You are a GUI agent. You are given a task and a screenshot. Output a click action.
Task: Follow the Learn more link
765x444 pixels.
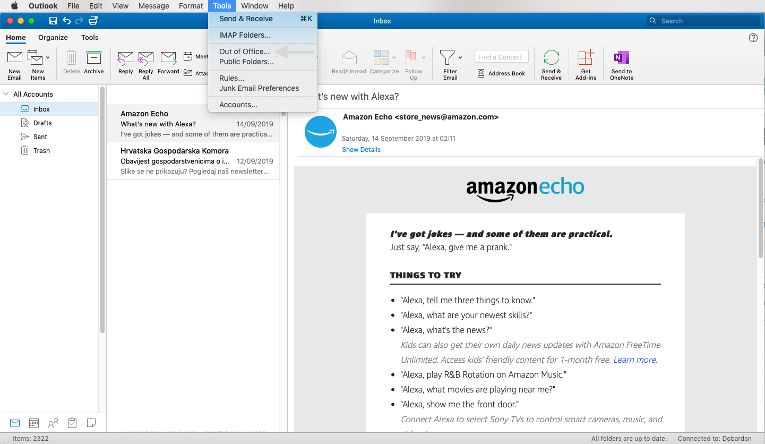(x=634, y=360)
